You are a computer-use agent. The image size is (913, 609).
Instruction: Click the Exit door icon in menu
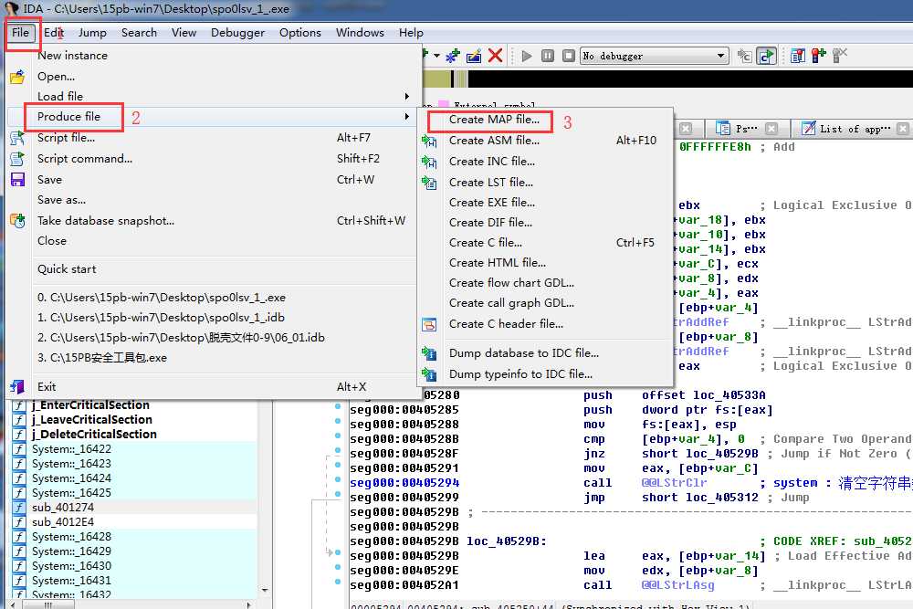pyautogui.click(x=17, y=386)
